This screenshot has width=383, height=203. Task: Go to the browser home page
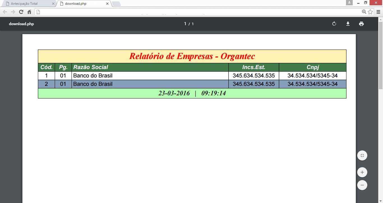29,12
